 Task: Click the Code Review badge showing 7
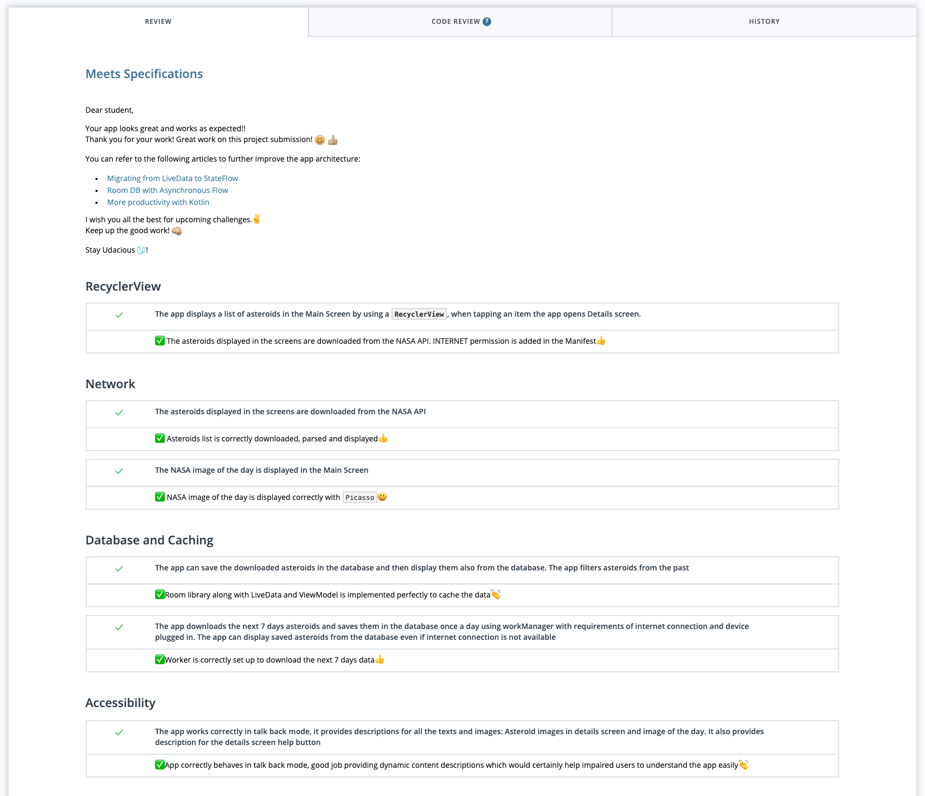pos(486,21)
